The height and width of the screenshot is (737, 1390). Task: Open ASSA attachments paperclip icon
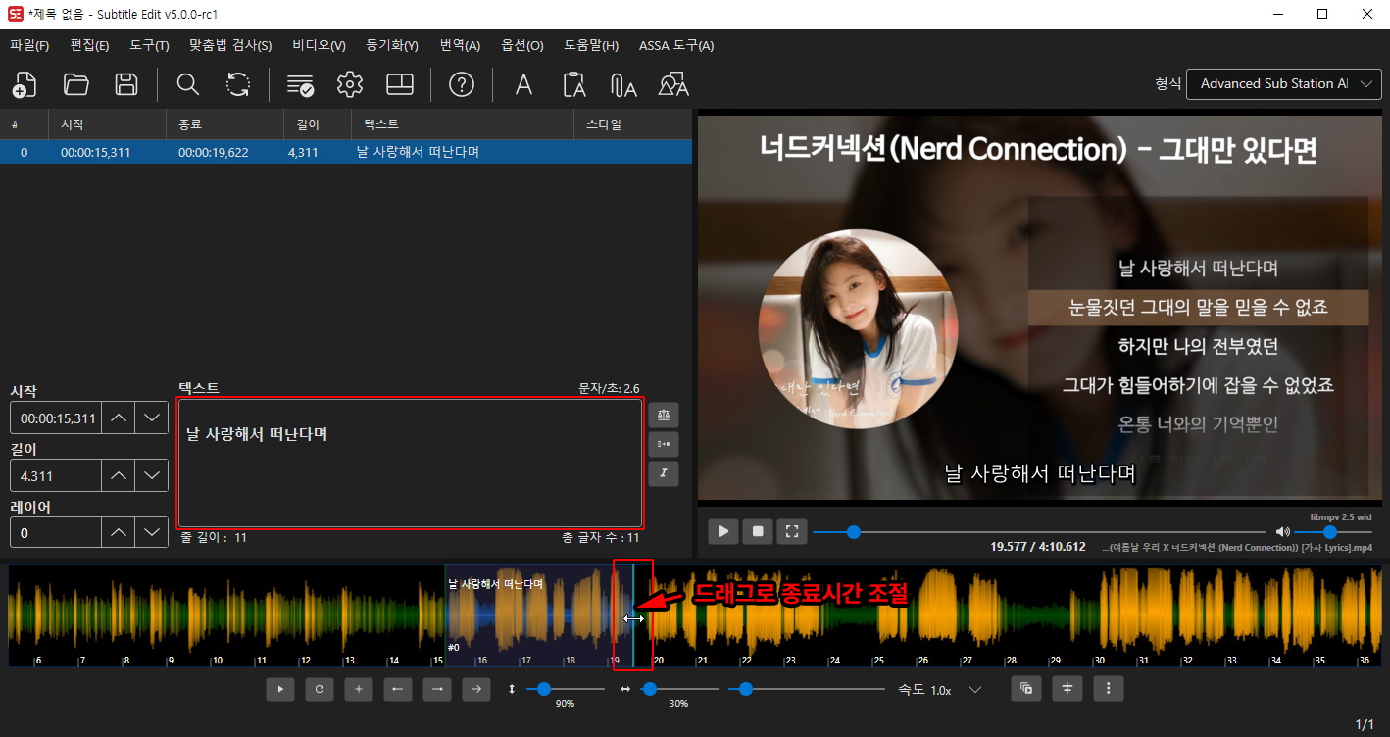tap(623, 84)
